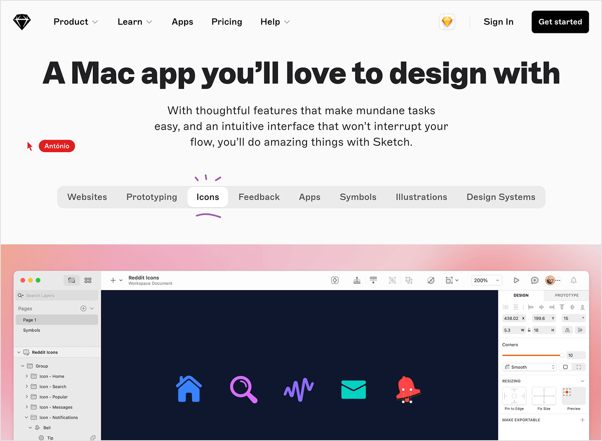Click the Align bottom icon
Image resolution: width=602 pixels, height=441 pixels.
point(582,307)
